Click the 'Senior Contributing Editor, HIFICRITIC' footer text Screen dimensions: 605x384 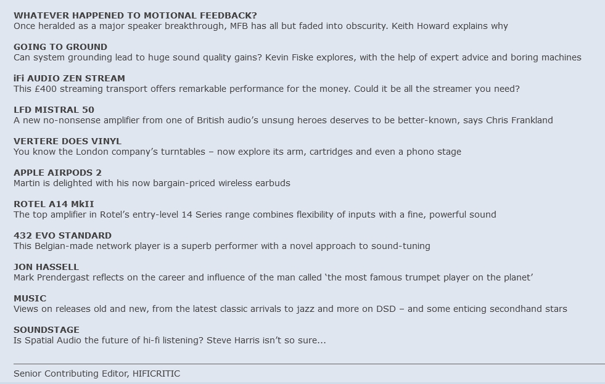[97, 374]
